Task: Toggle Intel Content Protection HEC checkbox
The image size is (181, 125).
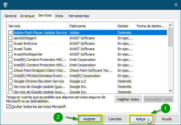Action: pos(10,60)
